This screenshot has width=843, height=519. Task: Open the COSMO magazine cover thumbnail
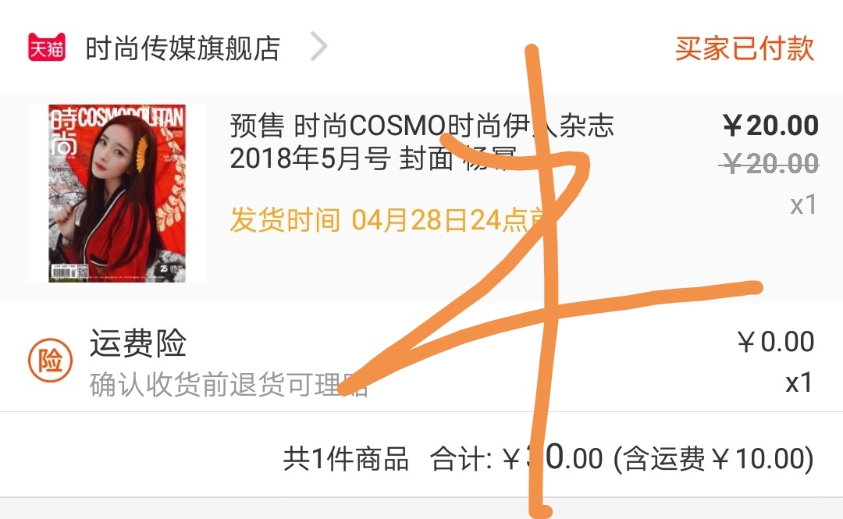pos(117,193)
